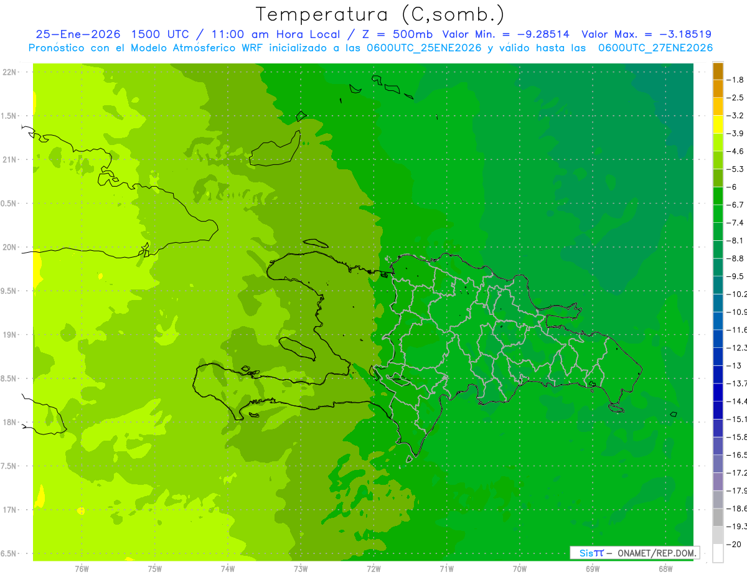Click the '-13' colorbar label
Screen dimensions: 747x577
735,365
